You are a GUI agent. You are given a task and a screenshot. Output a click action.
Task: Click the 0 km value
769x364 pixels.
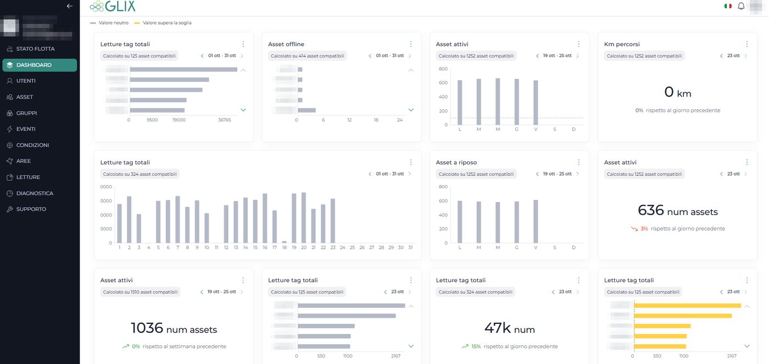(677, 93)
